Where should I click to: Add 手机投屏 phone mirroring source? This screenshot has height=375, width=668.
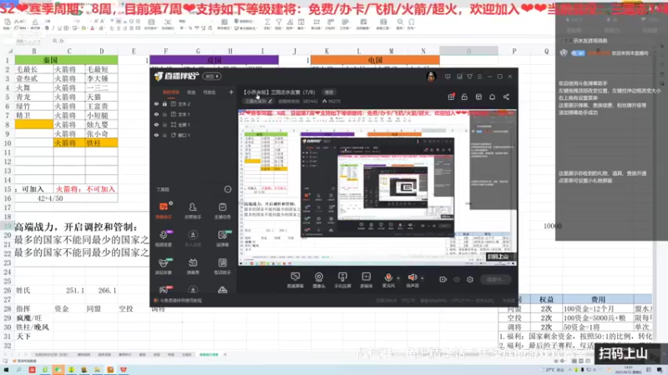coord(342,280)
